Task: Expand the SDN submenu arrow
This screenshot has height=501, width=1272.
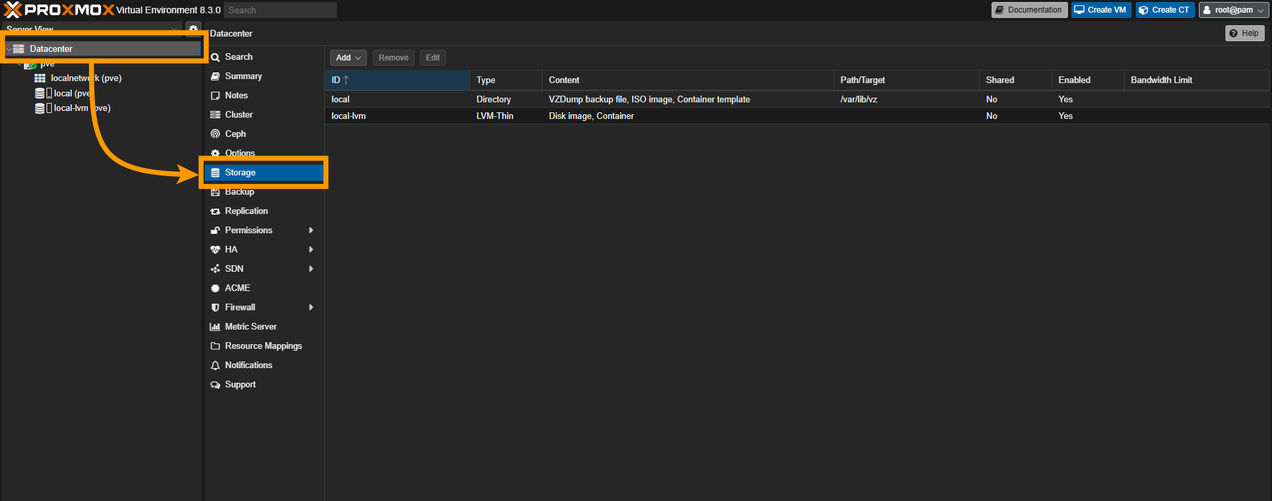Action: point(311,269)
